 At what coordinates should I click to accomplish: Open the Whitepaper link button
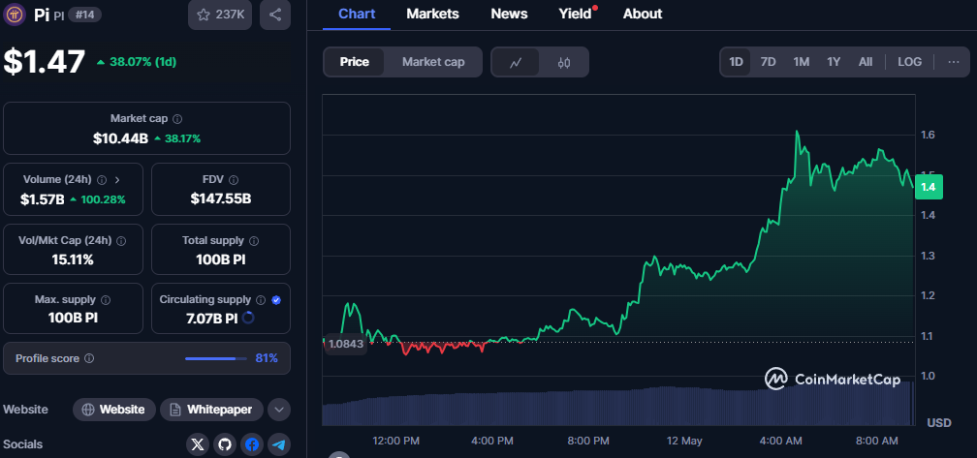pyautogui.click(x=212, y=410)
